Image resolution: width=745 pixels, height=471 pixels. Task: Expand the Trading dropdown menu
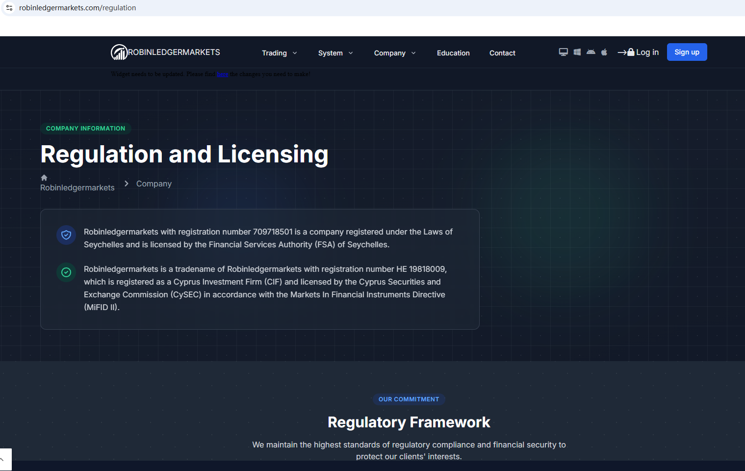coord(279,53)
